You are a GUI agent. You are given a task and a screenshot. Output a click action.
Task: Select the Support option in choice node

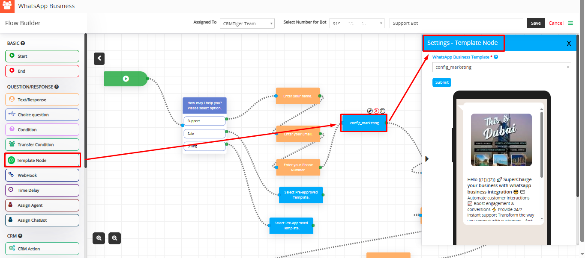coord(204,121)
